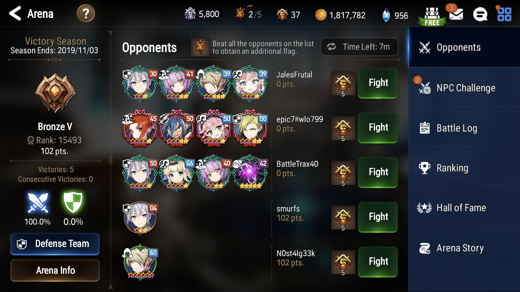Open the question mark help icon
The height and width of the screenshot is (292, 520).
86,14
